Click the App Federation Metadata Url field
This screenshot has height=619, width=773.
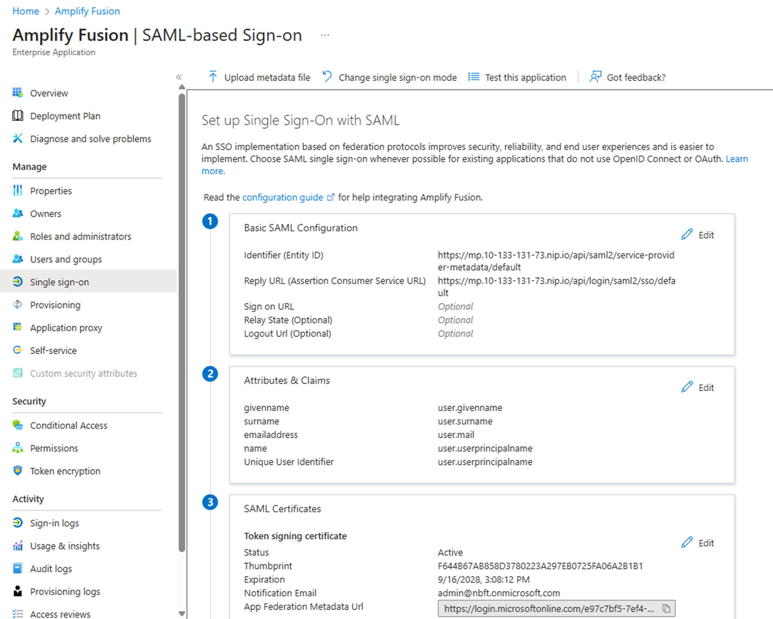tap(556, 609)
